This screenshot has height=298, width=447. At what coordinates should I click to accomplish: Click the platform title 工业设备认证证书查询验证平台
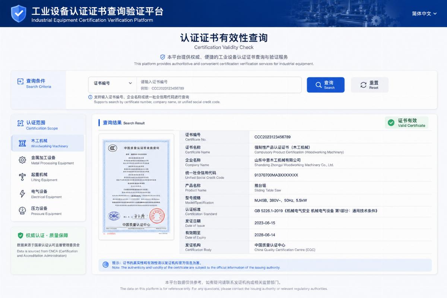tap(97, 11)
